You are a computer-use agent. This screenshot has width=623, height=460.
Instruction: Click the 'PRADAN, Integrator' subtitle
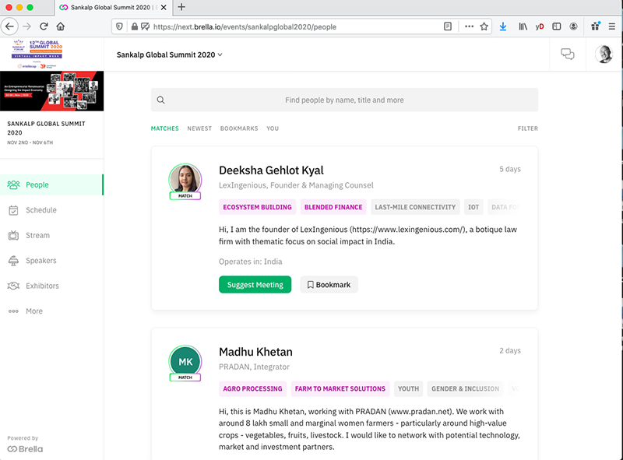point(255,367)
